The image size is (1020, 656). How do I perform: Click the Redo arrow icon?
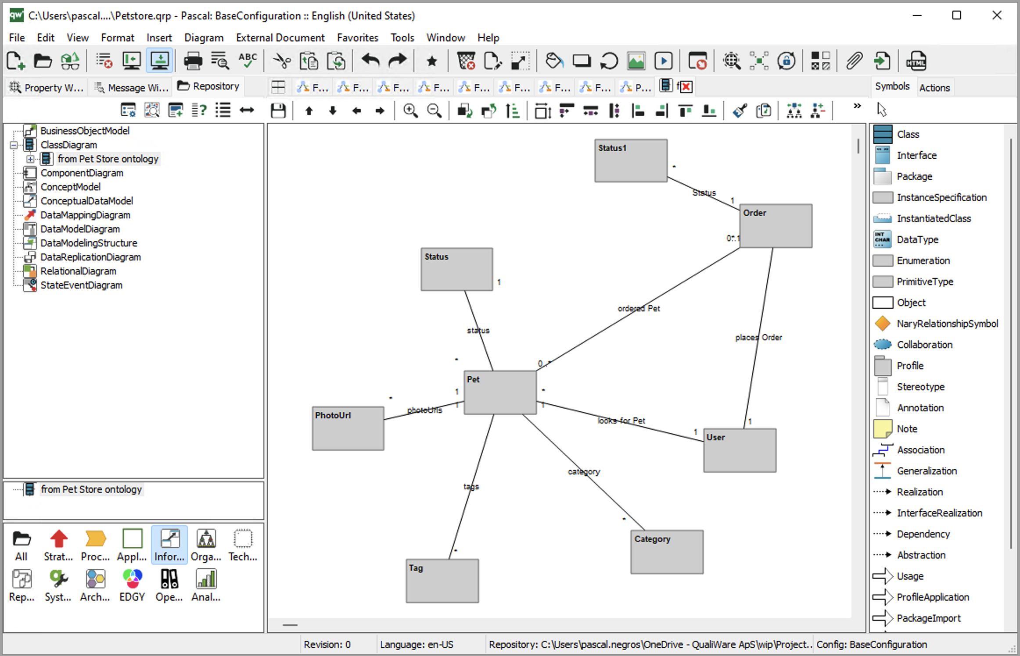(x=398, y=61)
